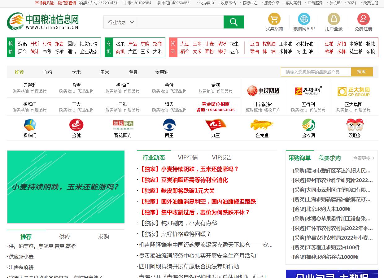Select the 黄豆 product tab
The width and height of the screenshot is (384, 278).
[x=133, y=72]
